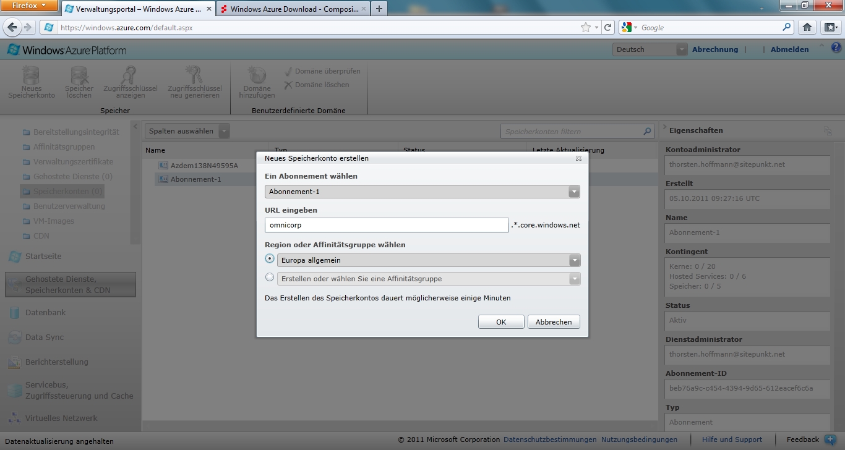Open the Abonnement-1 subscription dropdown
845x450 pixels.
(x=574, y=192)
